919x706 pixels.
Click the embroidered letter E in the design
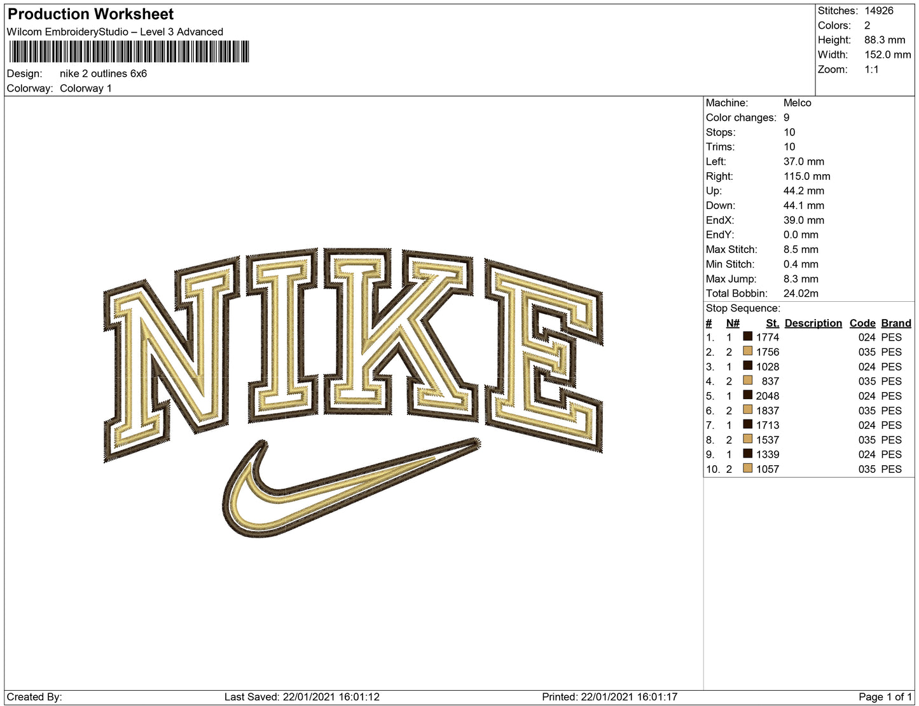544,356
